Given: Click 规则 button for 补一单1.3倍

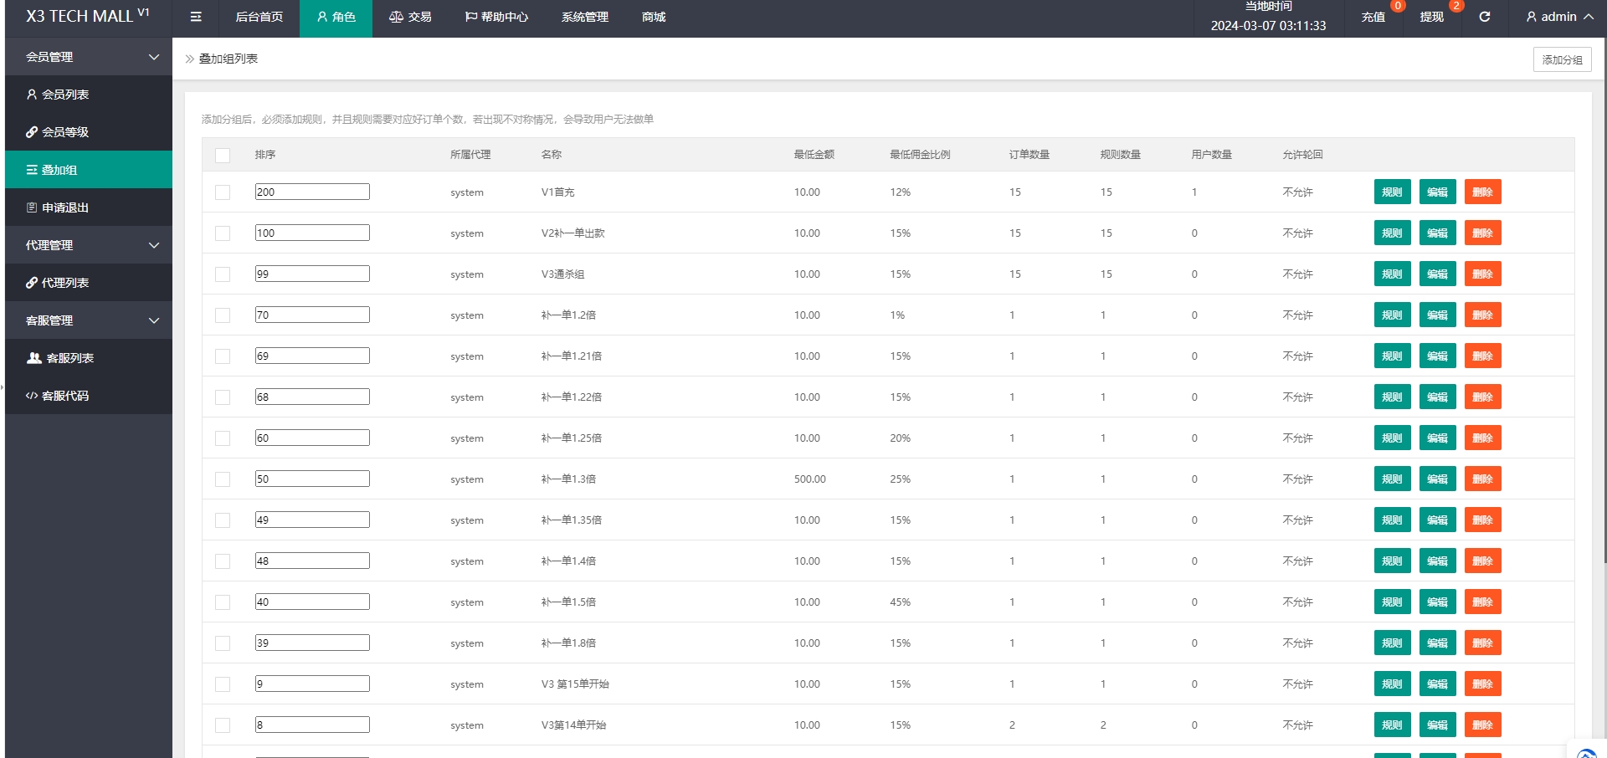Looking at the screenshot, I should (1393, 479).
